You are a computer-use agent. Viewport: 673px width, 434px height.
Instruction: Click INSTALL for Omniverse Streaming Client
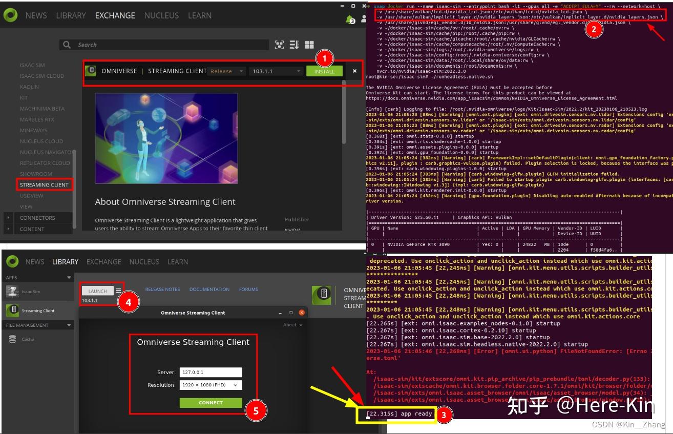click(324, 71)
